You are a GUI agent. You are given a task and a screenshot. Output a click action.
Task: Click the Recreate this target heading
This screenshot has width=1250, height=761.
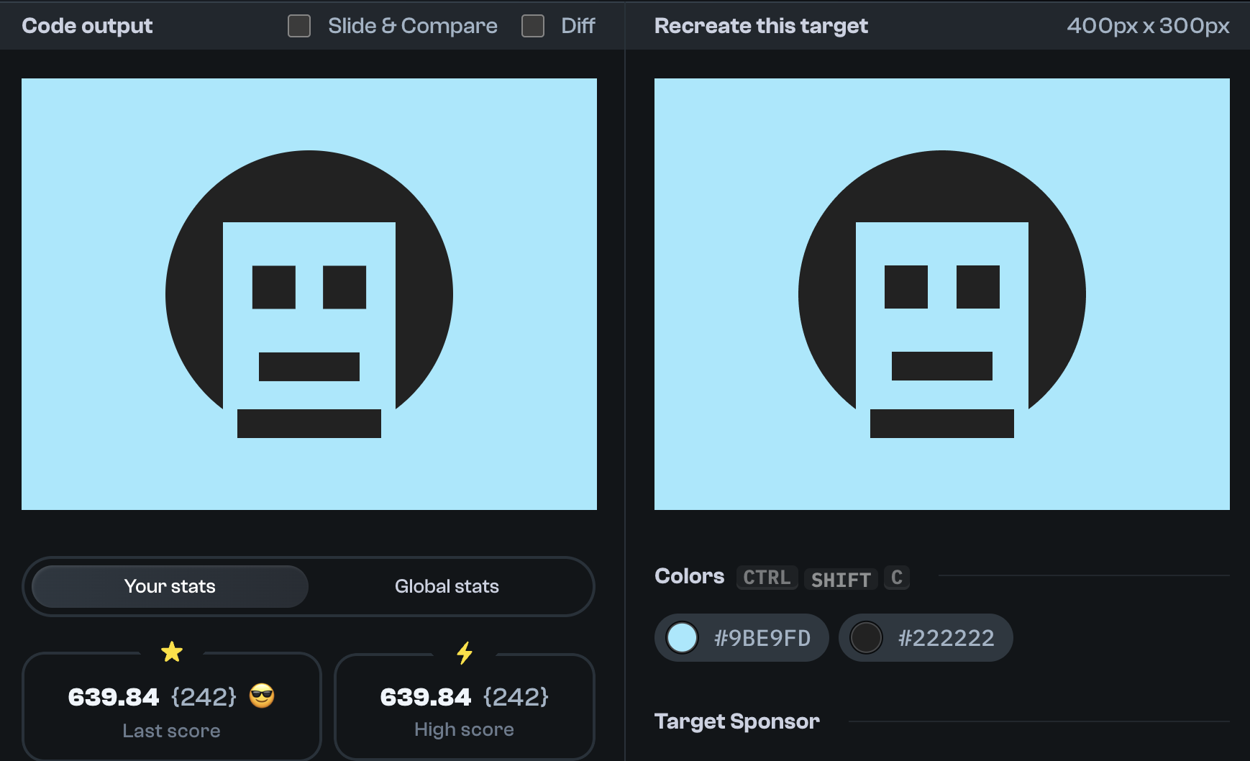tap(761, 26)
